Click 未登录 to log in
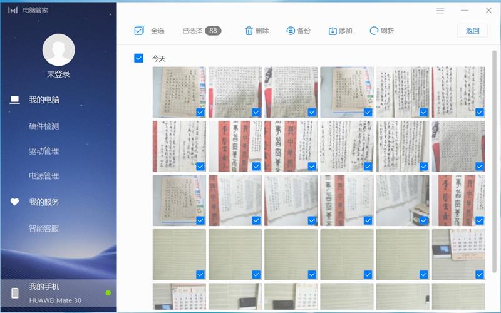Viewport: 501px width, 313px height. (x=58, y=74)
